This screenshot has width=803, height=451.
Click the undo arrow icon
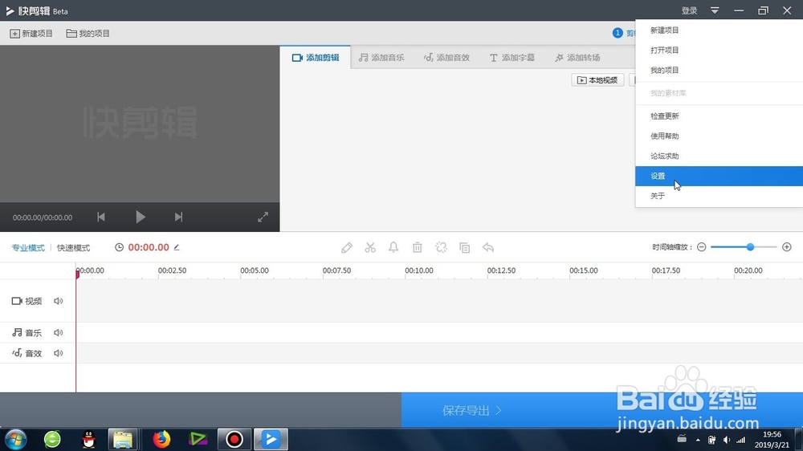pyautogui.click(x=488, y=248)
